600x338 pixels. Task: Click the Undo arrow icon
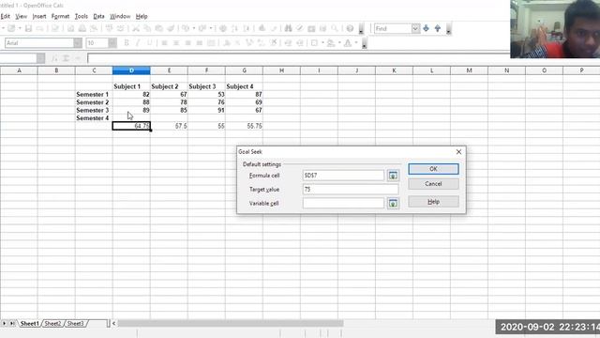186,28
